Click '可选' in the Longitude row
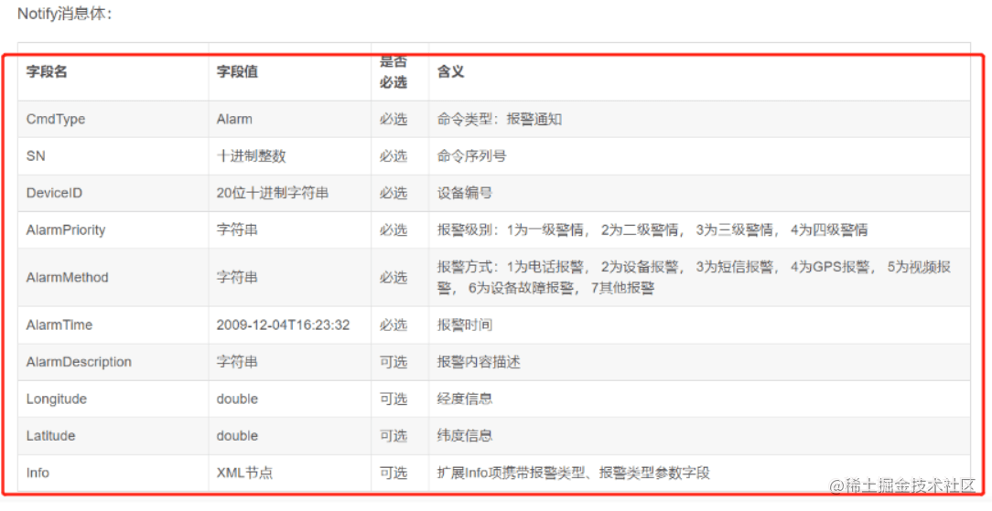 [x=393, y=399]
